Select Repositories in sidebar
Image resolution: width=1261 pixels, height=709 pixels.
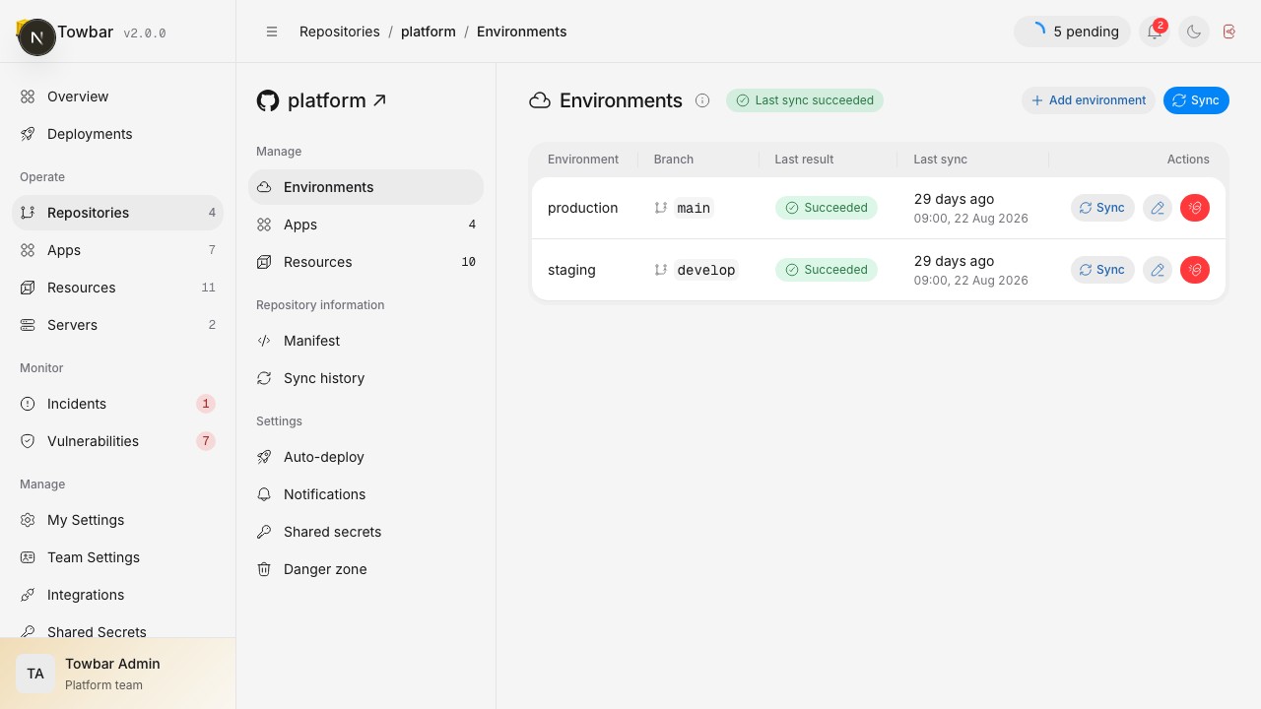coord(118,213)
